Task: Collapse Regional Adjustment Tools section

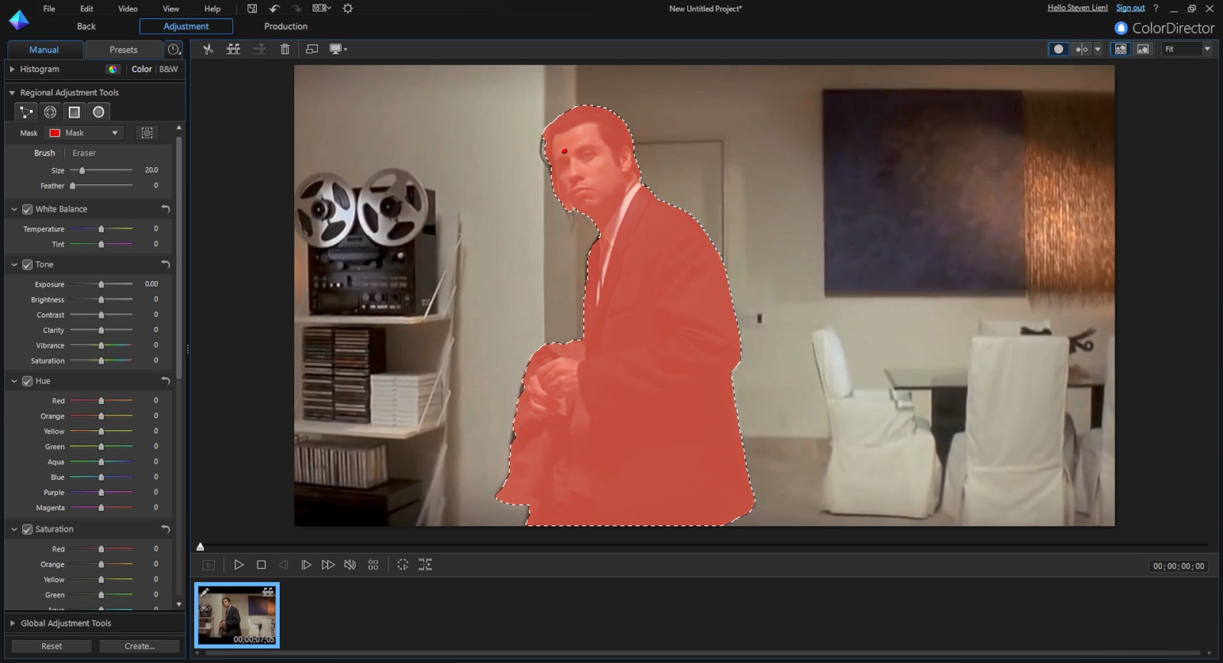Action: tap(12, 92)
